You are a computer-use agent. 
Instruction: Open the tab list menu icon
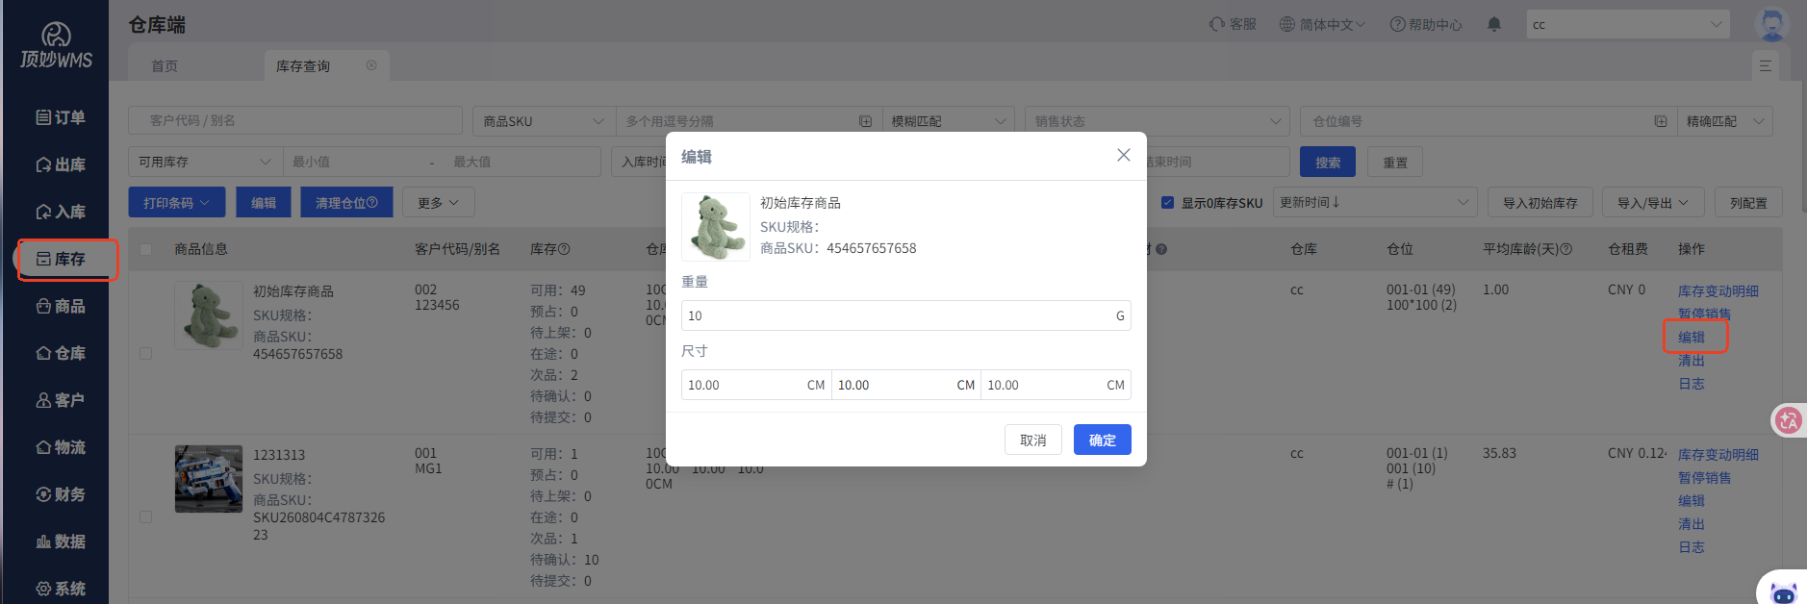click(1766, 65)
